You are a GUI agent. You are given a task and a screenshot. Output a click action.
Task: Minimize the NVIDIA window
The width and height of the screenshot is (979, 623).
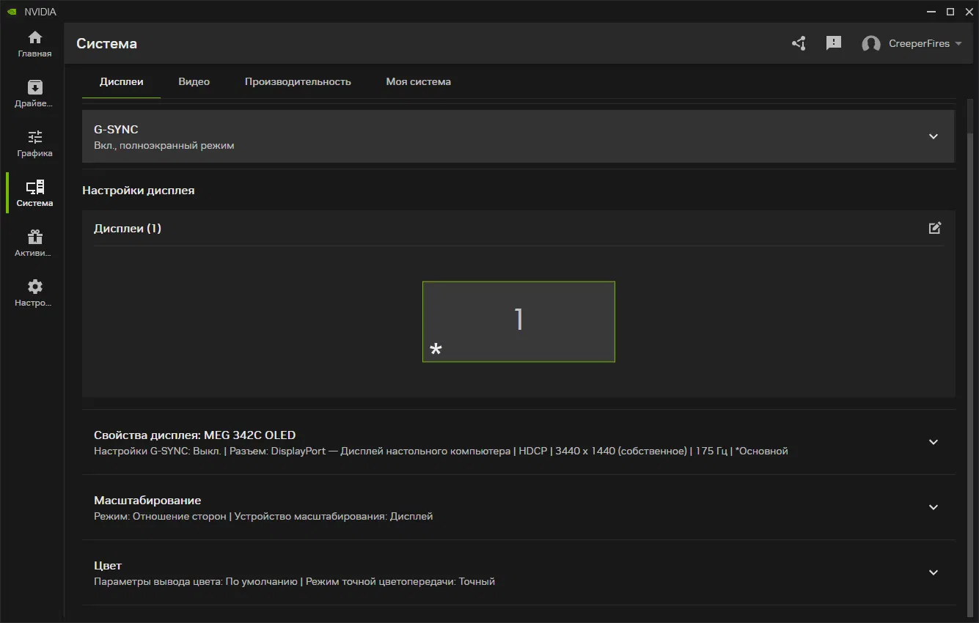(931, 12)
